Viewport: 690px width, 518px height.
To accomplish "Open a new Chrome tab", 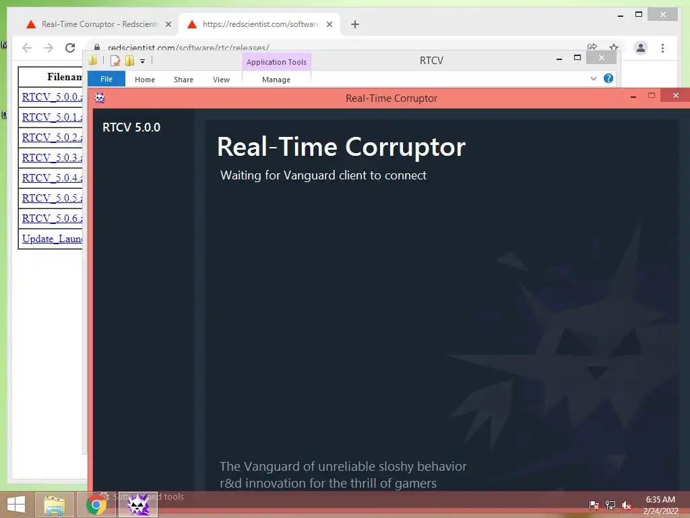I will click(x=355, y=24).
